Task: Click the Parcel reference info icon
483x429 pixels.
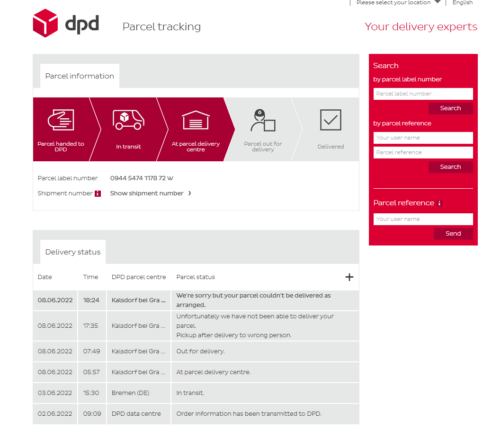Action: [x=439, y=203]
